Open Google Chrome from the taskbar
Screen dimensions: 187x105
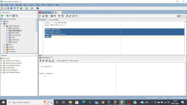coord(103,102)
